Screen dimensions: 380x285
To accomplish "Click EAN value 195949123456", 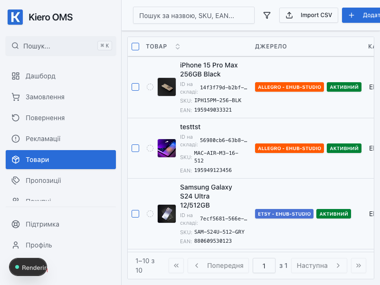I will point(213,170).
